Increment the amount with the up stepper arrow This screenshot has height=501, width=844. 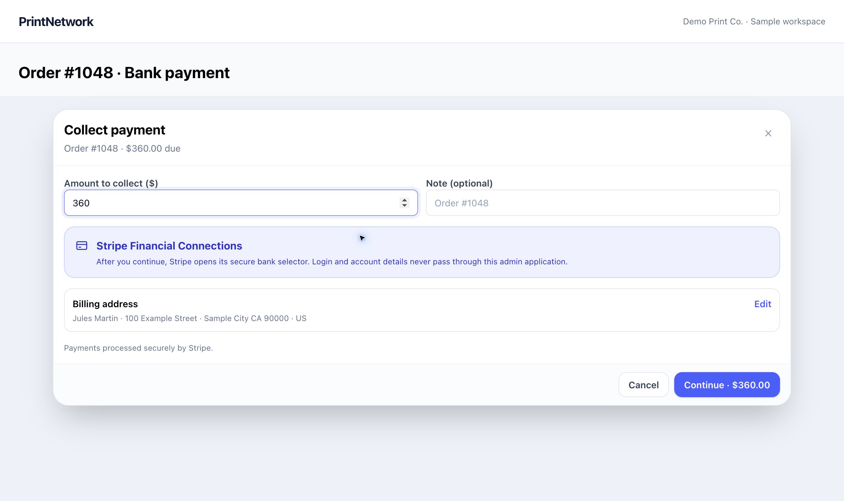(x=404, y=200)
